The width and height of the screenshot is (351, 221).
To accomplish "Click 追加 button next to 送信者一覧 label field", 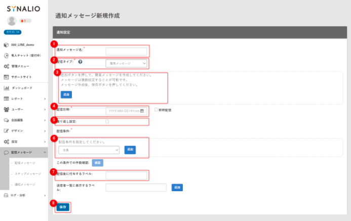I will 177,187.
